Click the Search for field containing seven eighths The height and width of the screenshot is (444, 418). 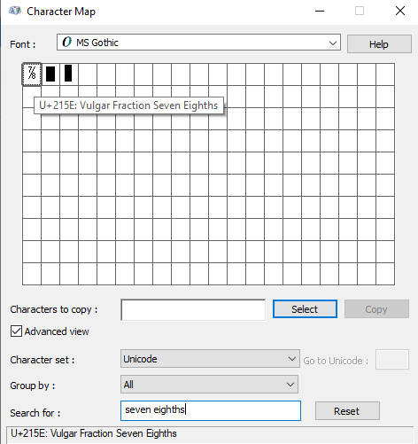(211, 410)
